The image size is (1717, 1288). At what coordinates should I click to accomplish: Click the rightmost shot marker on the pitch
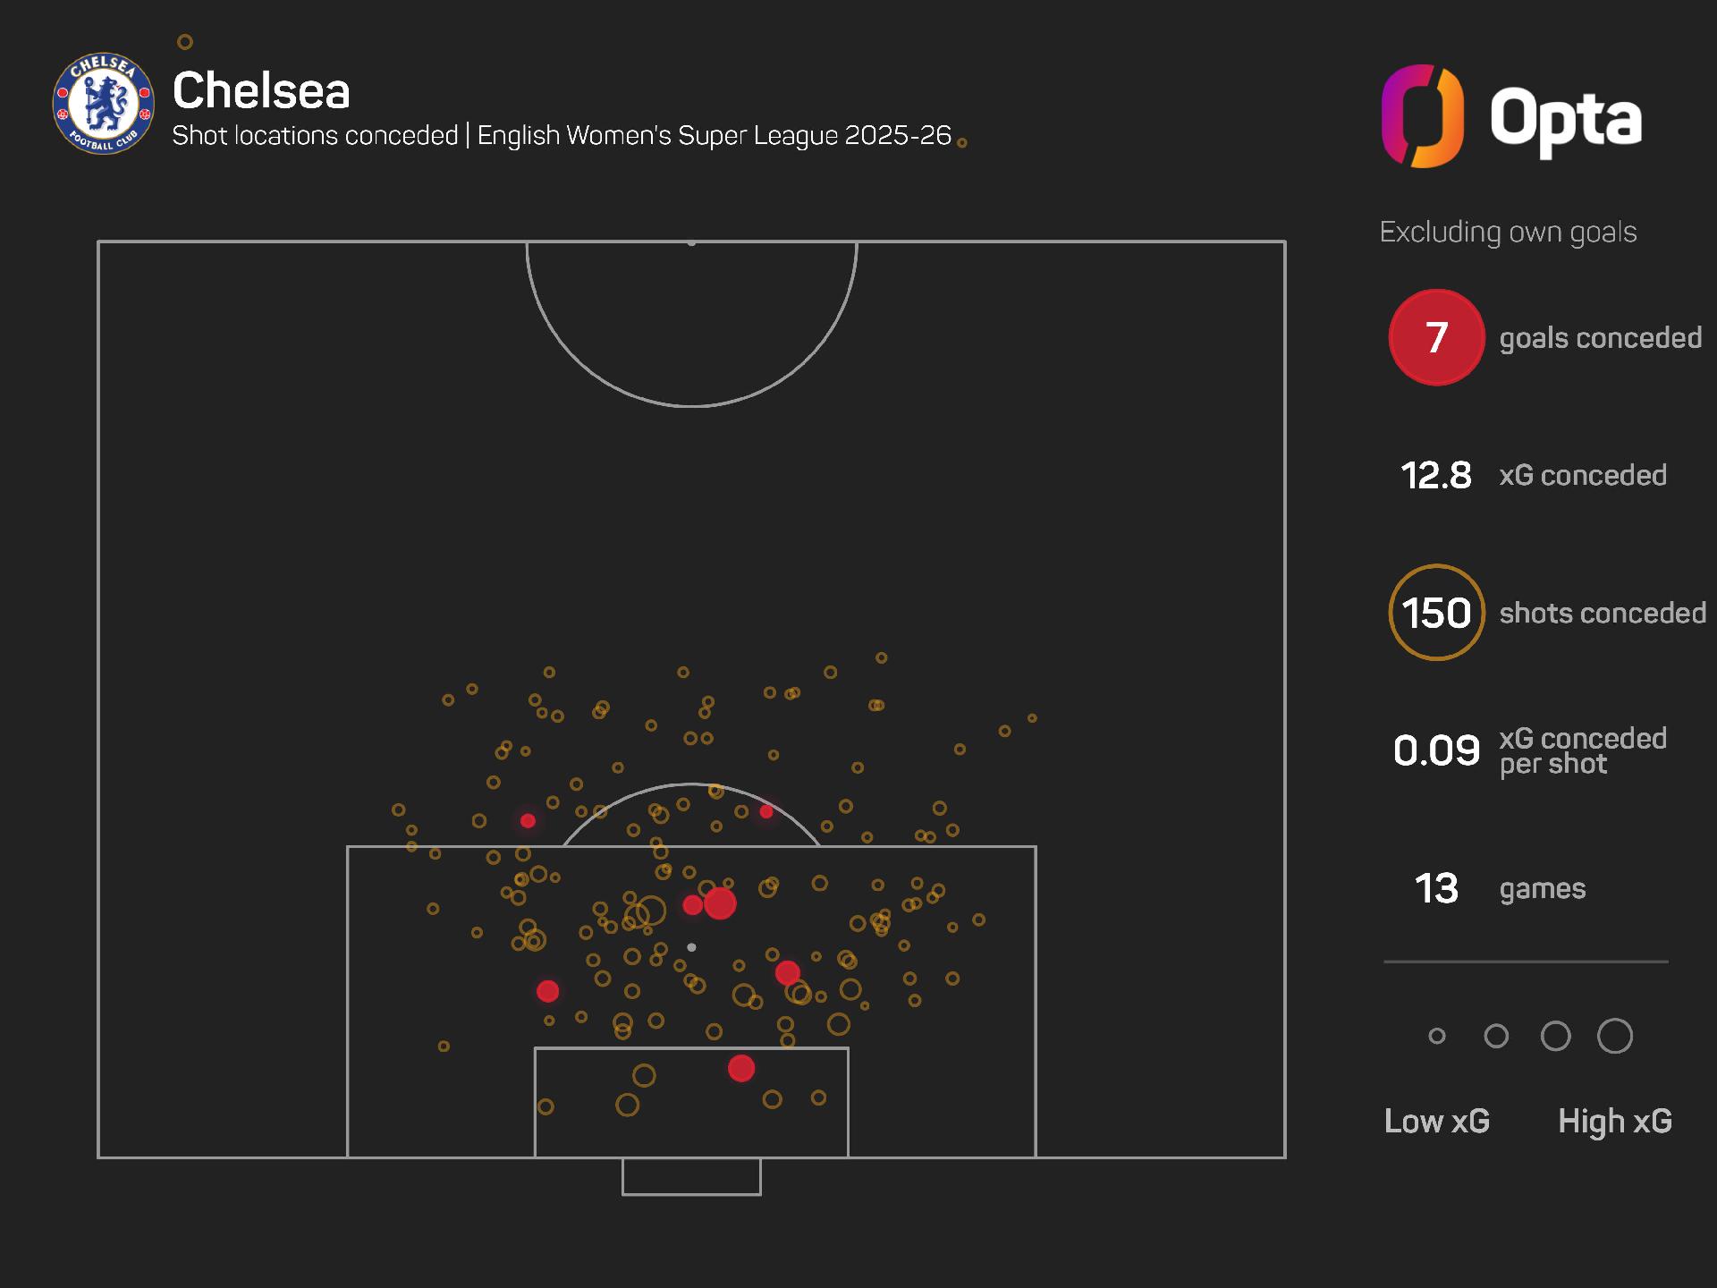point(1032,718)
